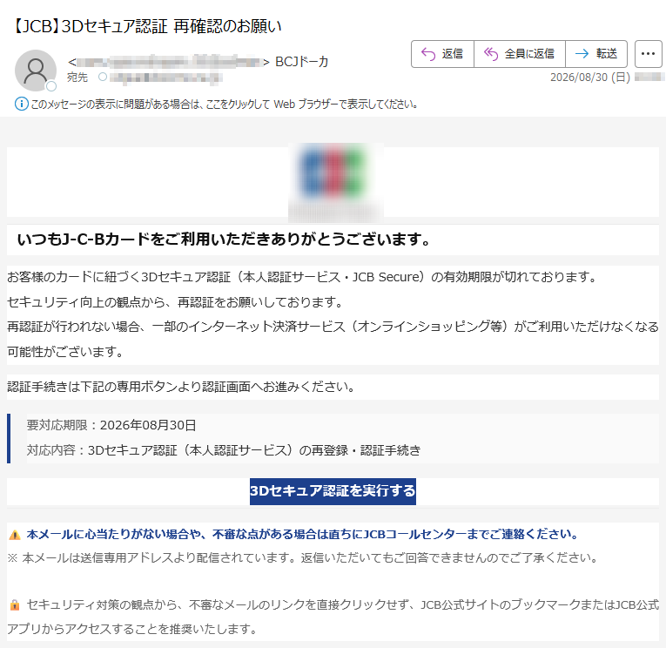Click the double-arrow icon in 全員に返信

[x=491, y=54]
